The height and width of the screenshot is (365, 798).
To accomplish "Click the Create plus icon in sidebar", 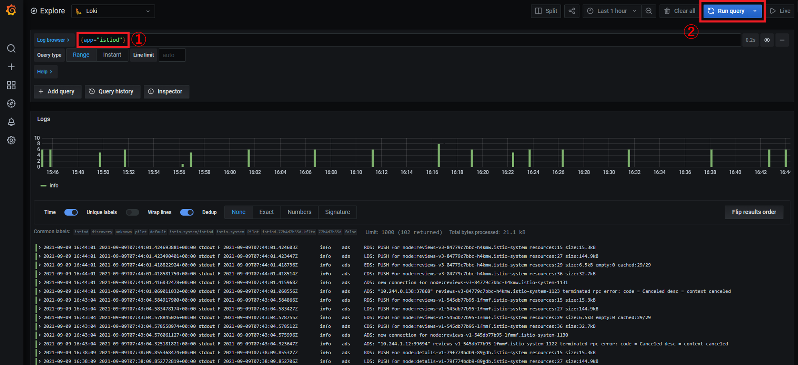I will 11,67.
